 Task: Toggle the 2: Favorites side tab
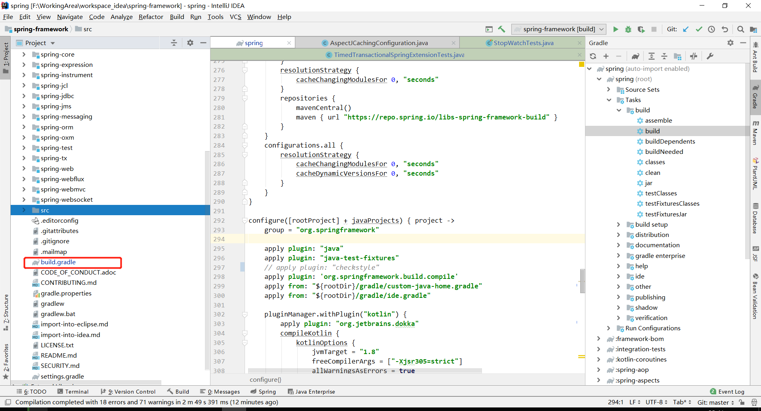[x=6, y=362]
